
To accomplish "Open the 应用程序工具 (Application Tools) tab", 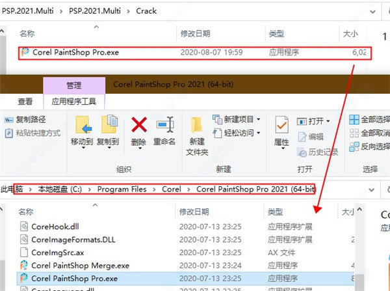I will click(x=74, y=102).
